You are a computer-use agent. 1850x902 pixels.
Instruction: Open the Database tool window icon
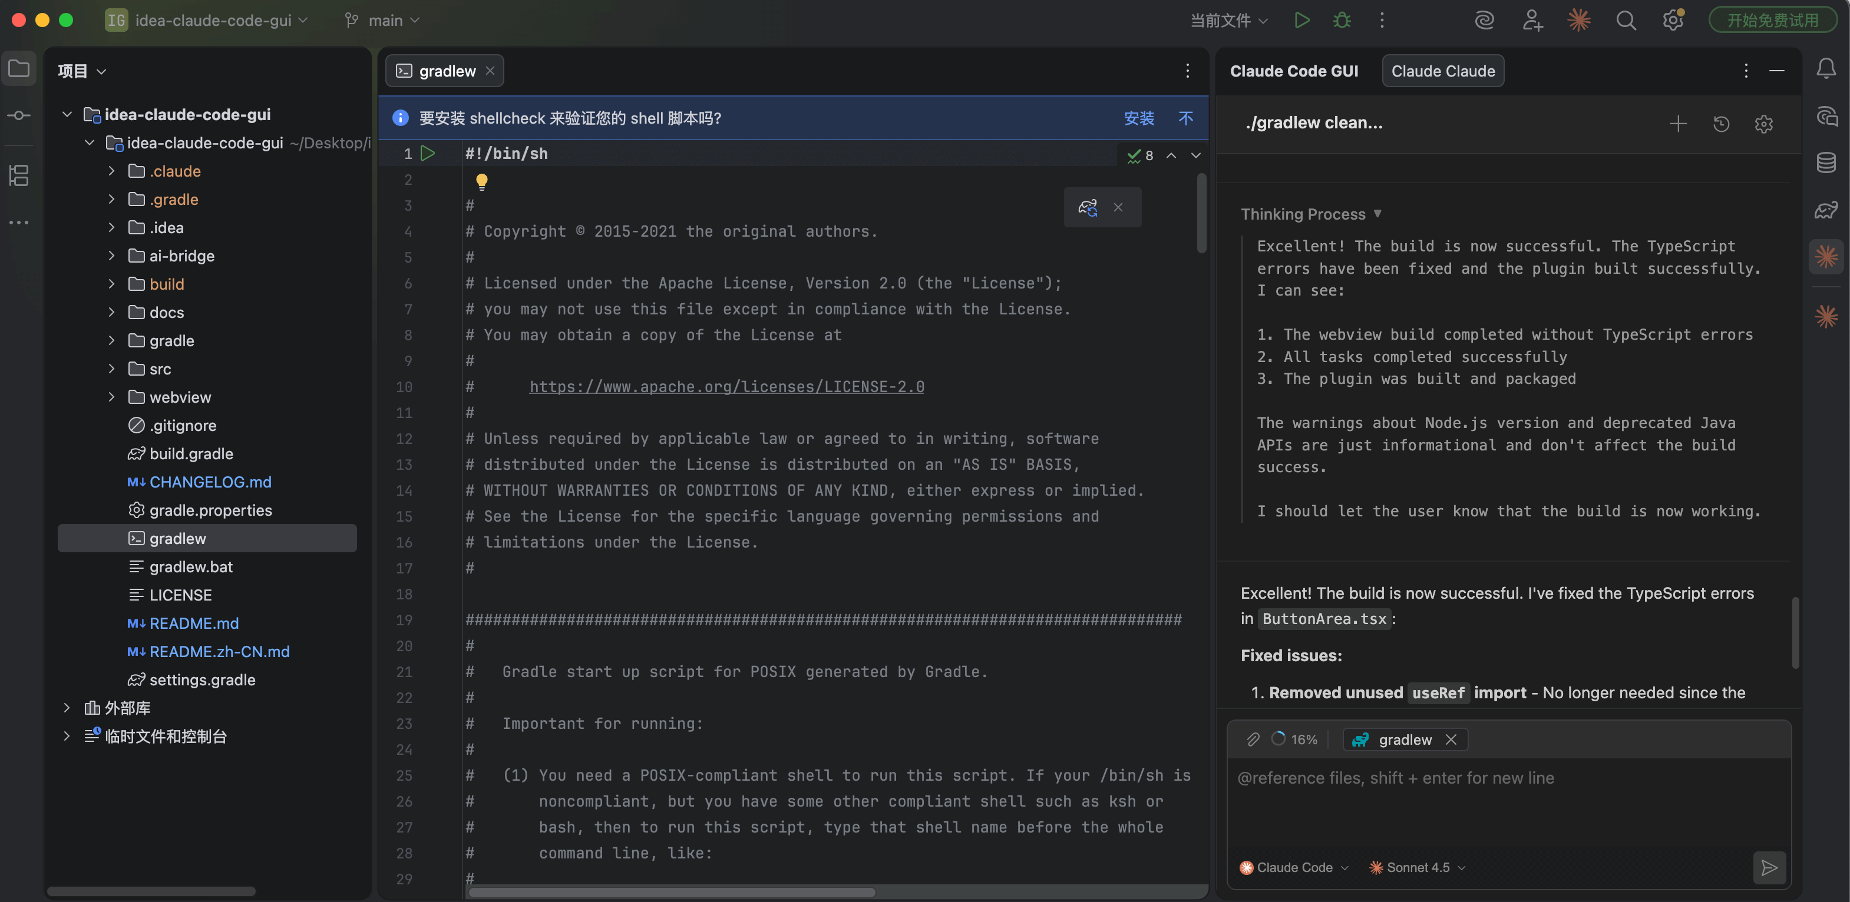(1826, 163)
